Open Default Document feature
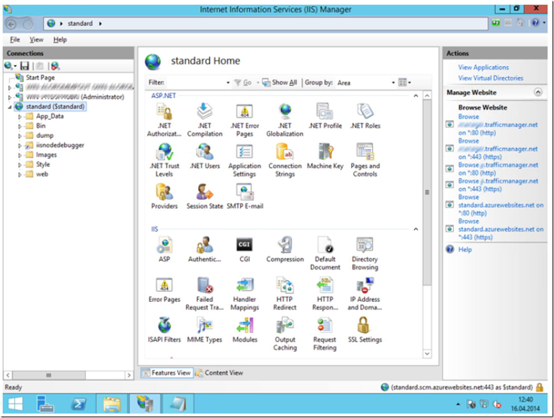 click(325, 253)
